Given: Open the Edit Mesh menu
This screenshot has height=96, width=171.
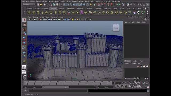Looking at the screenshot, I should 75,1.
